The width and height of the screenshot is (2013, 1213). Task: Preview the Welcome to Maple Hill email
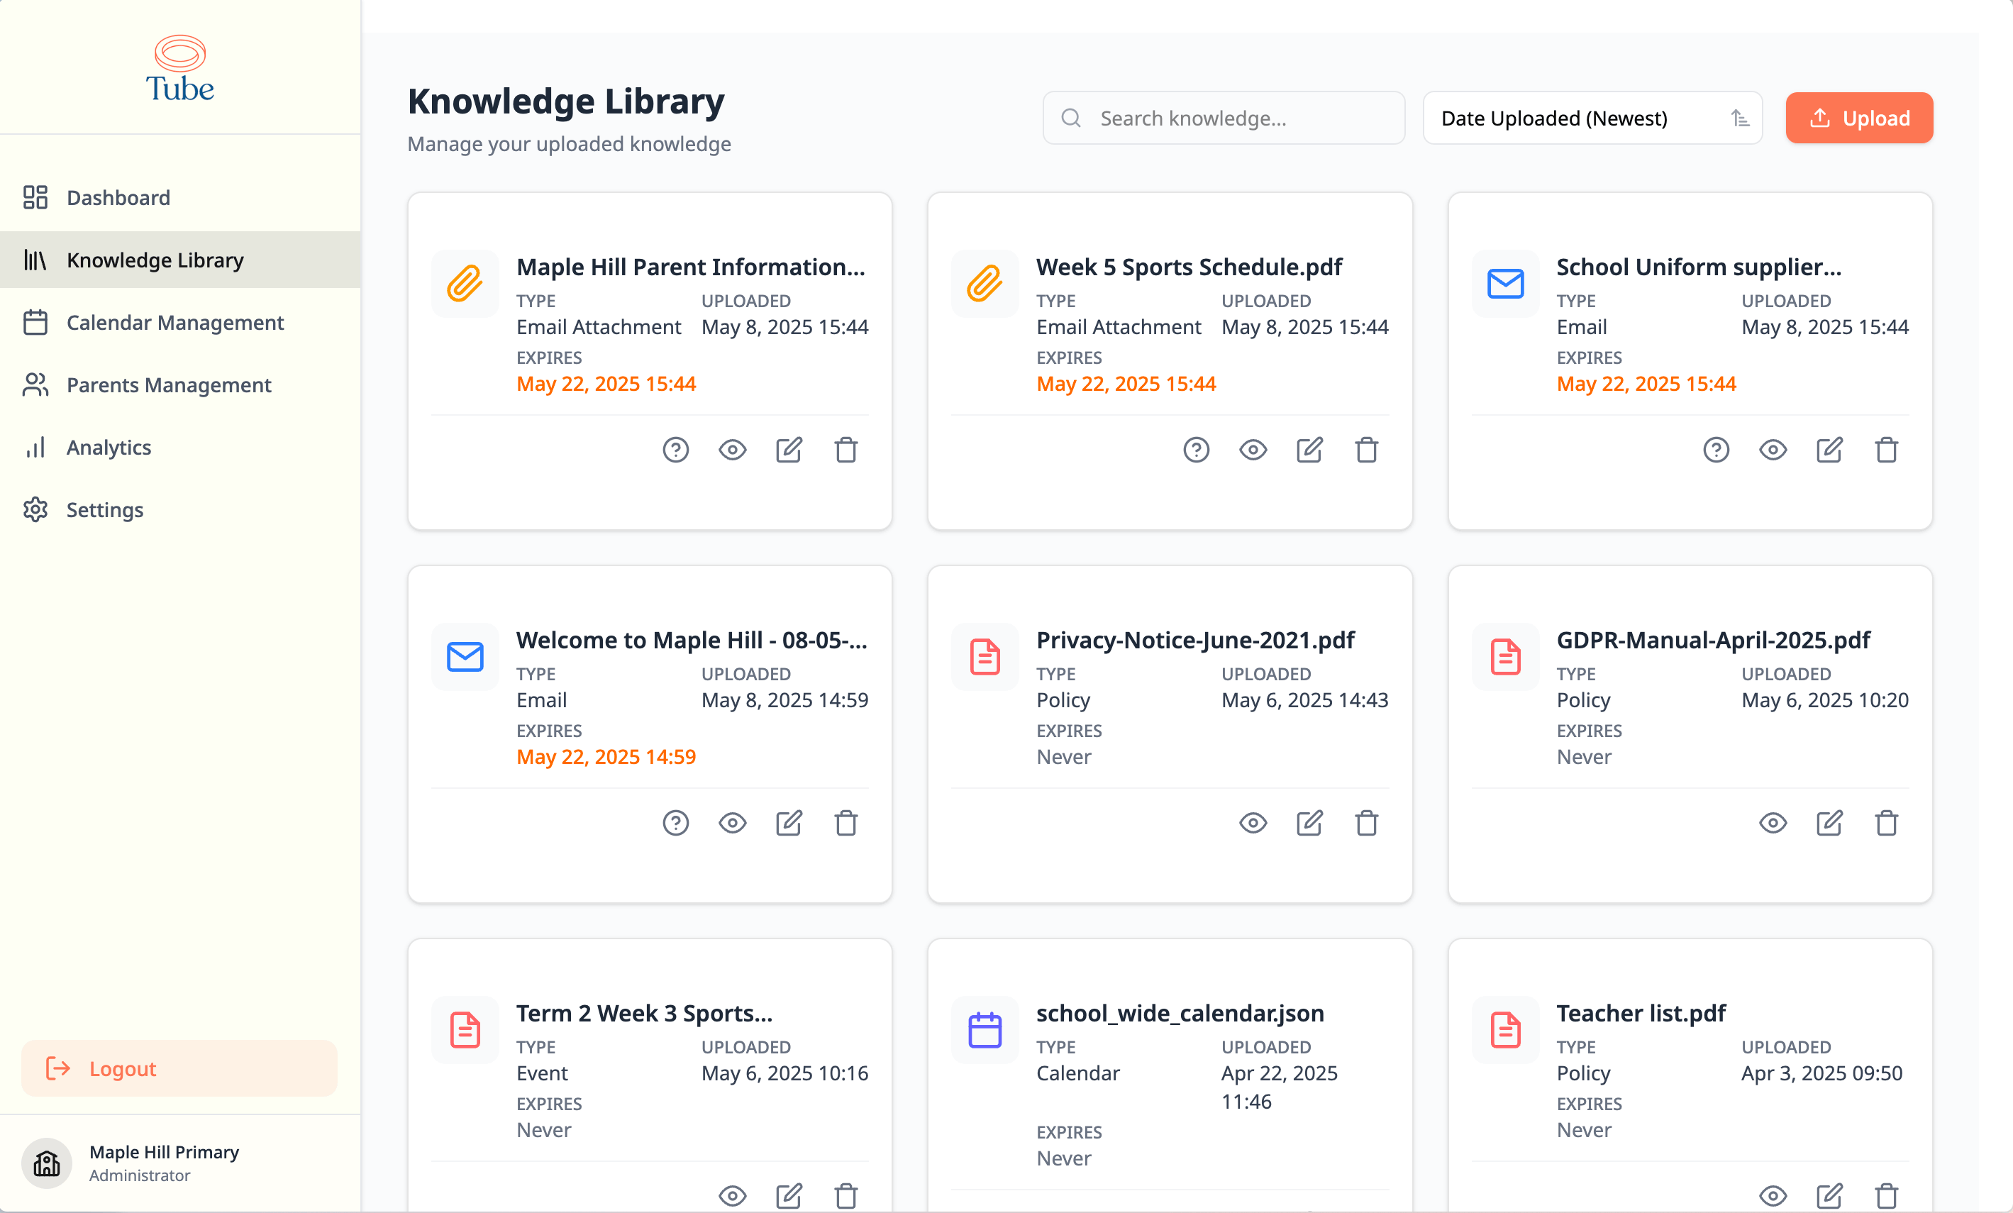732,824
